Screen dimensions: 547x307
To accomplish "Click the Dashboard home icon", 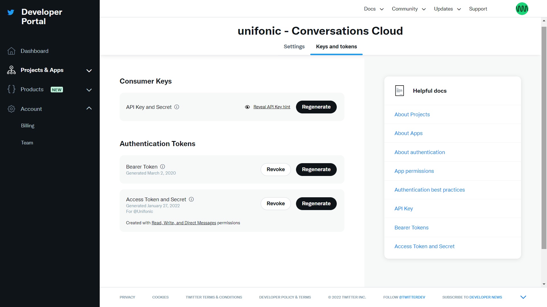I will [11, 51].
